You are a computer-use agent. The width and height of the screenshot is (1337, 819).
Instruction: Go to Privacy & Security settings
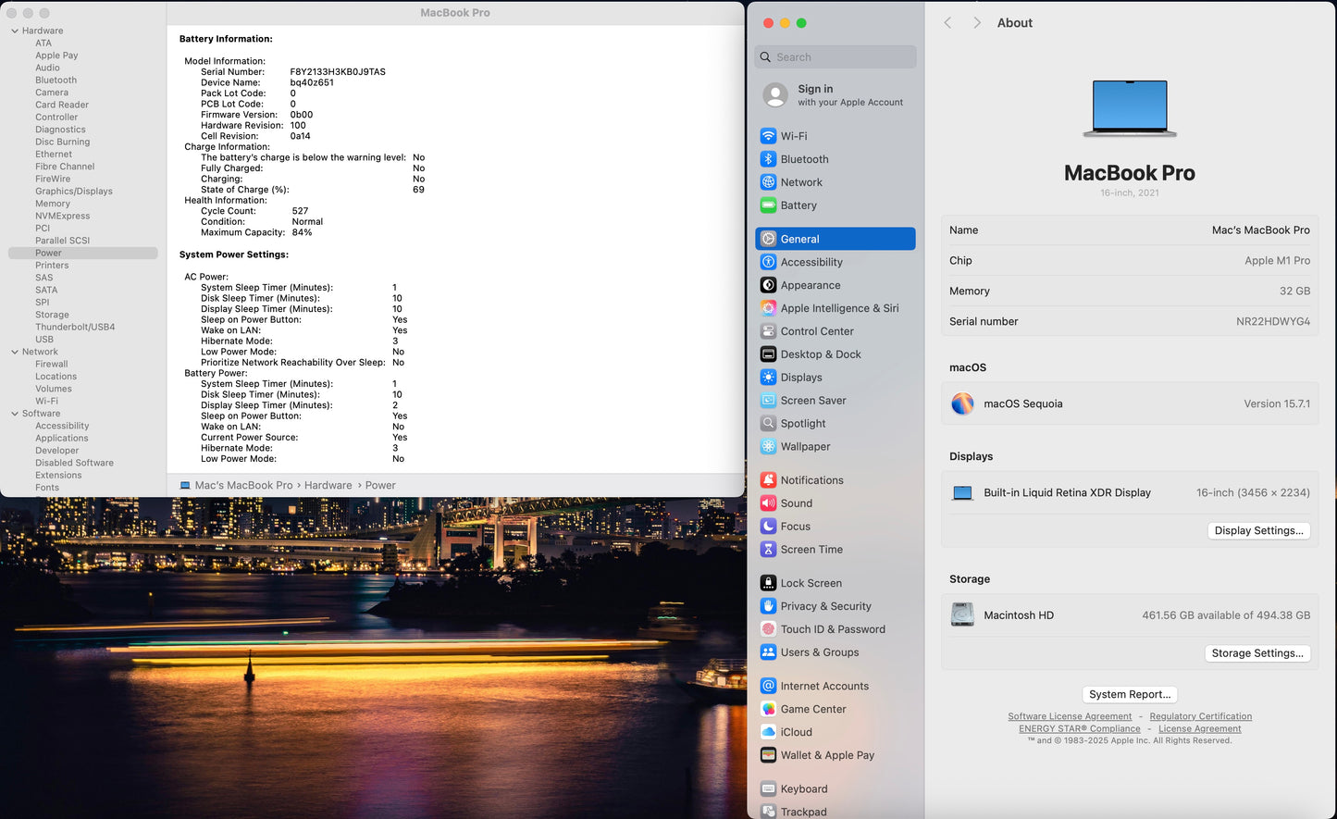point(824,606)
